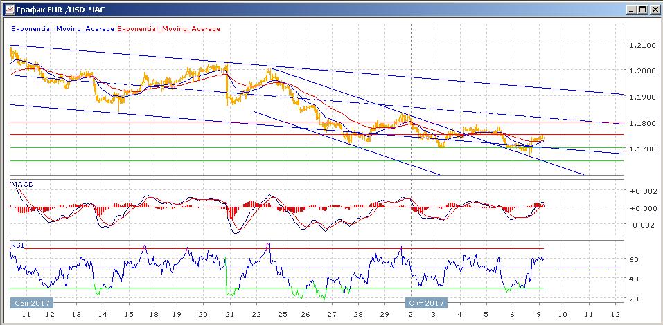663x325 pixels.
Task: Click date label 25 on time axis
Action: (281, 315)
